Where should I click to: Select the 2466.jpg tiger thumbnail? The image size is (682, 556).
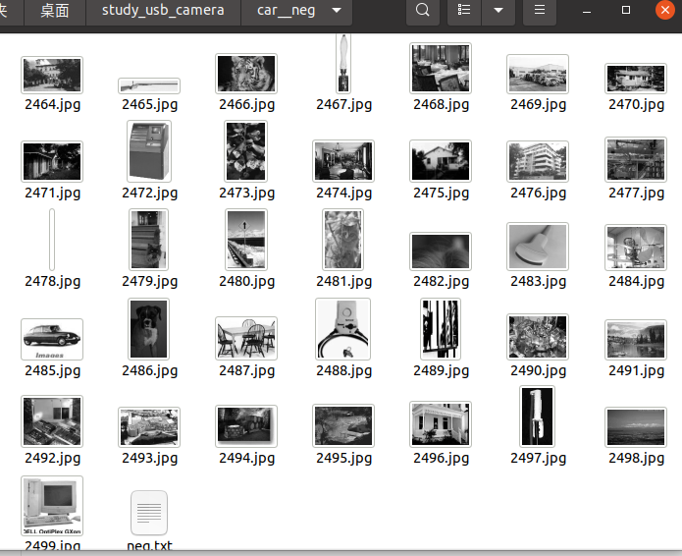tap(246, 73)
